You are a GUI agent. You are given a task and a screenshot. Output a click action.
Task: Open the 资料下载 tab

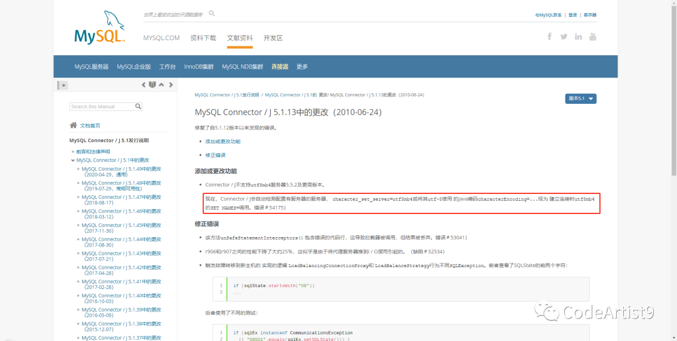click(203, 38)
